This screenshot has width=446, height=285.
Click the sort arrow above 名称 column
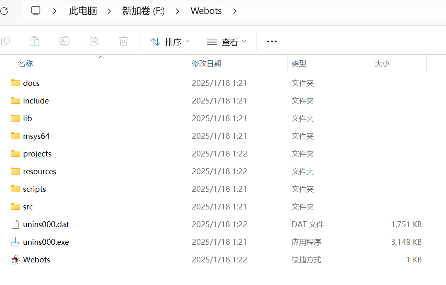point(101,57)
